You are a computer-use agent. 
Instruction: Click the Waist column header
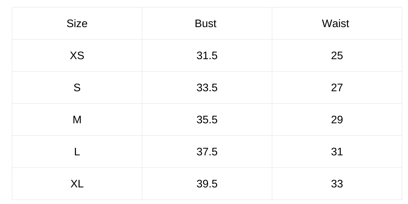point(335,24)
